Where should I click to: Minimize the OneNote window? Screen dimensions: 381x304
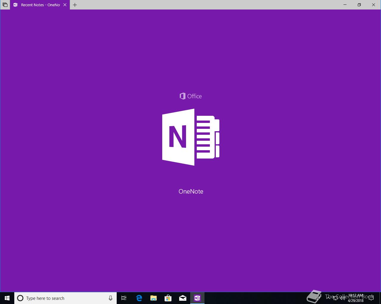[x=345, y=5]
